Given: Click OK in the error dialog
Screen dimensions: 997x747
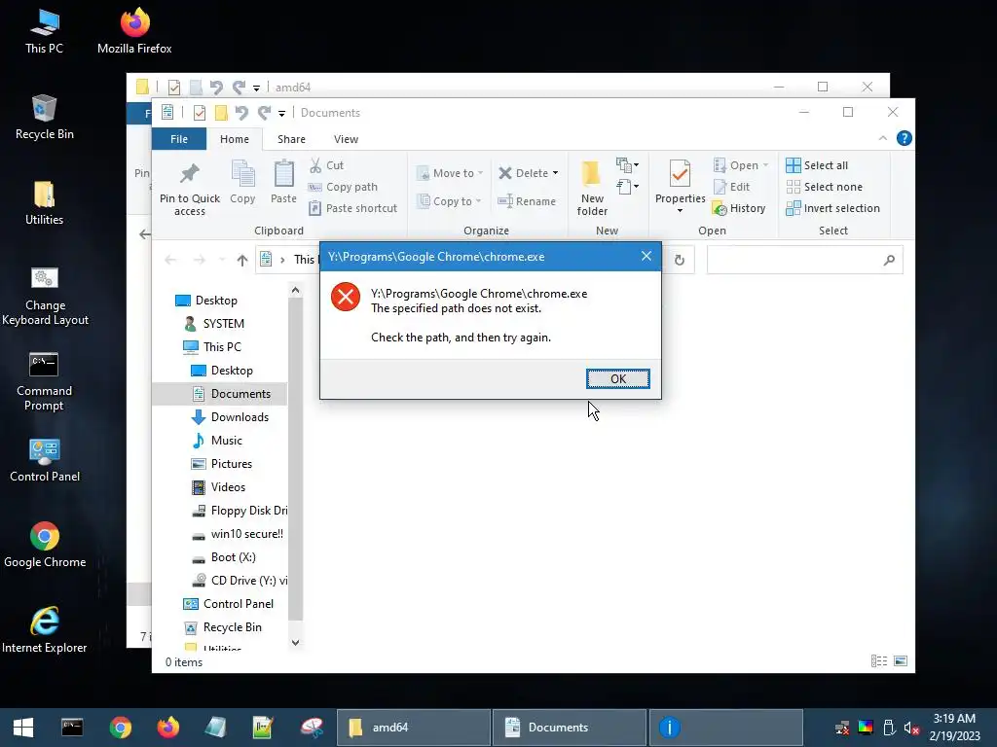Looking at the screenshot, I should 617,378.
